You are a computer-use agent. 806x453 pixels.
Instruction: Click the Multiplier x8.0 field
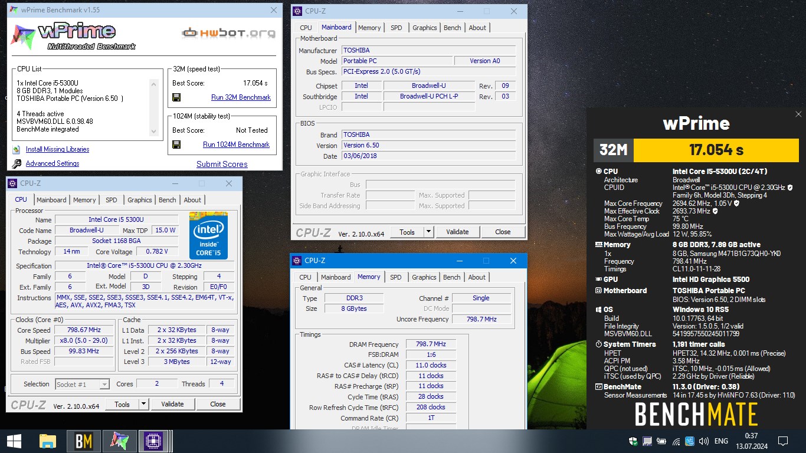pos(83,340)
